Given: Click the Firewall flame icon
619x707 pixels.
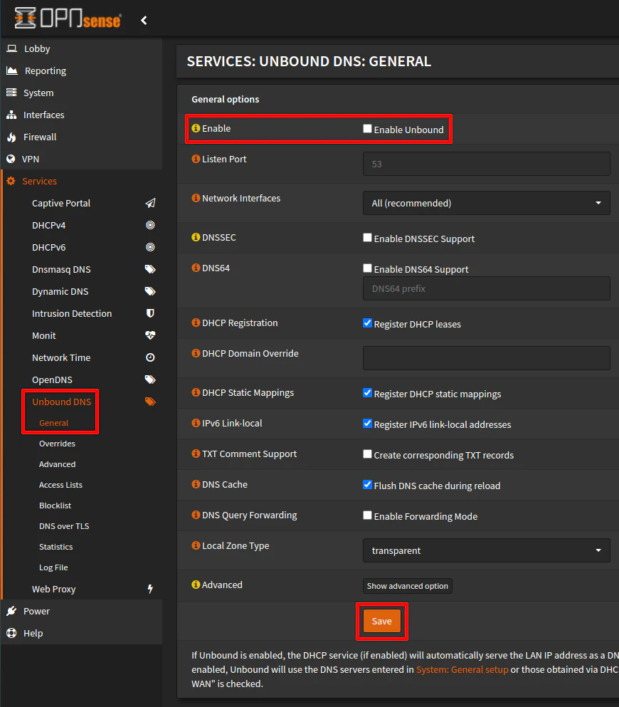Looking at the screenshot, I should pyautogui.click(x=11, y=137).
